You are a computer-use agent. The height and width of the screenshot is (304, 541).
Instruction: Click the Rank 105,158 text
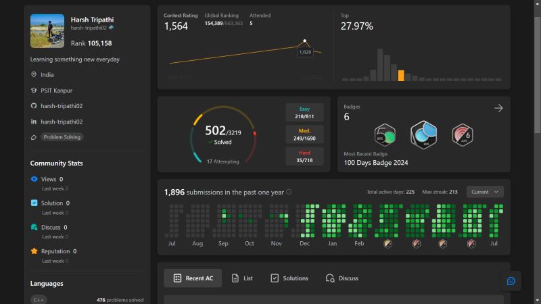pos(91,43)
